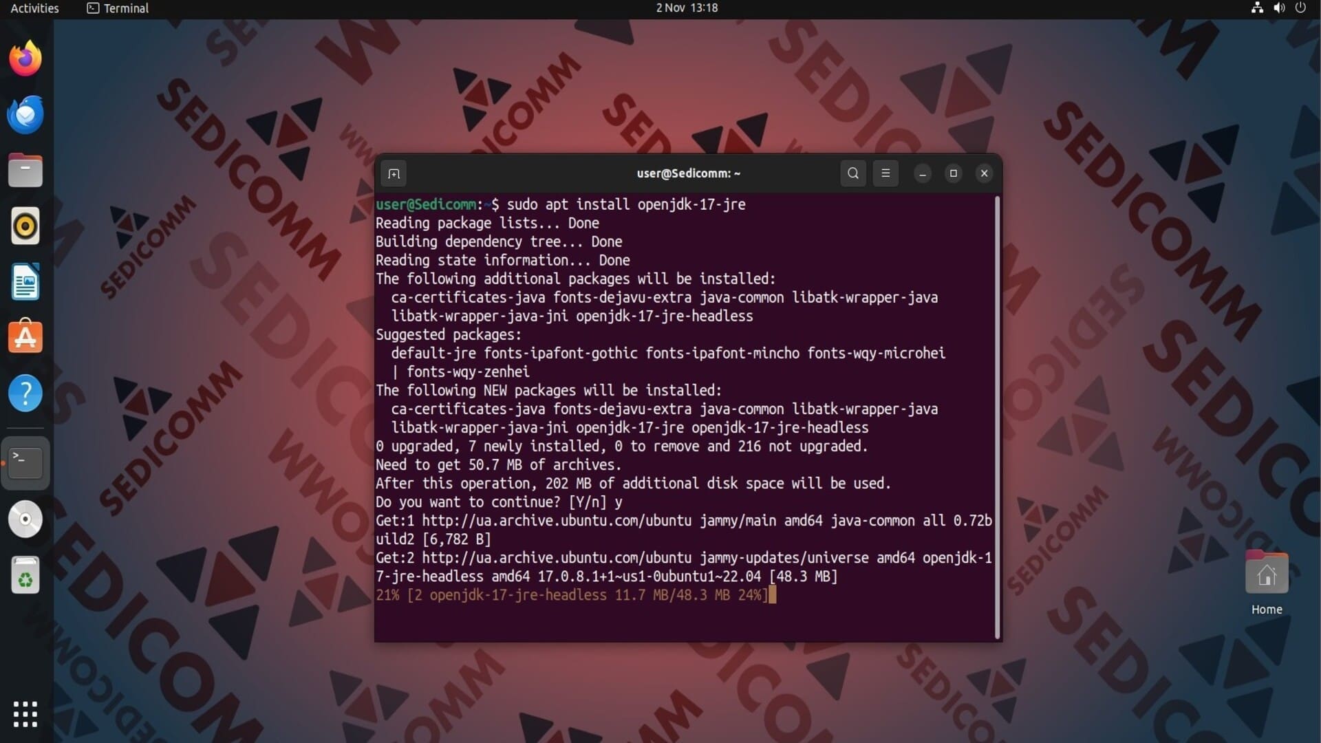Image resolution: width=1321 pixels, height=743 pixels.
Task: Open a new terminal tab
Action: tap(394, 173)
